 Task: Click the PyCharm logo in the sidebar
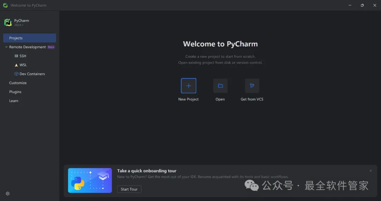pos(8,23)
